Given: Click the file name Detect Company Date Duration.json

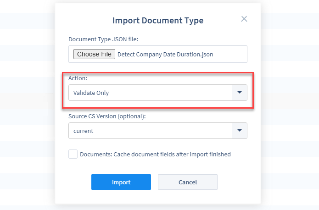Looking at the screenshot, I should (x=165, y=54).
